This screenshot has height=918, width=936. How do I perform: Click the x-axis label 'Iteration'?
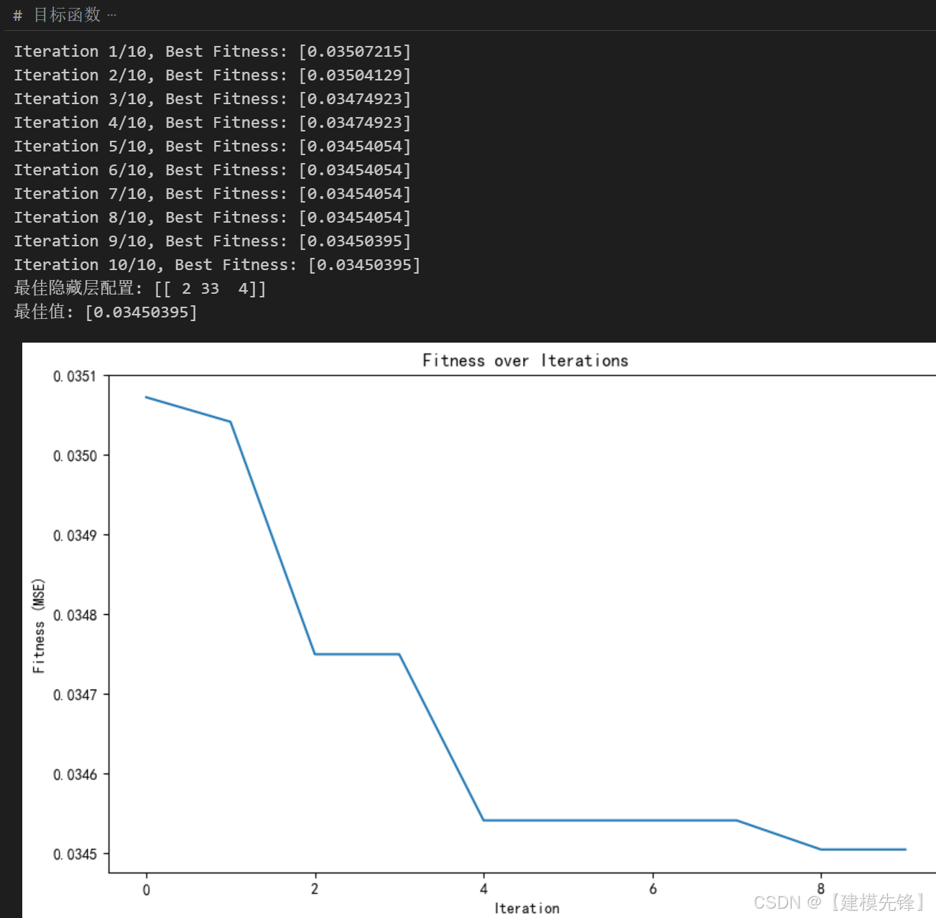click(x=527, y=909)
